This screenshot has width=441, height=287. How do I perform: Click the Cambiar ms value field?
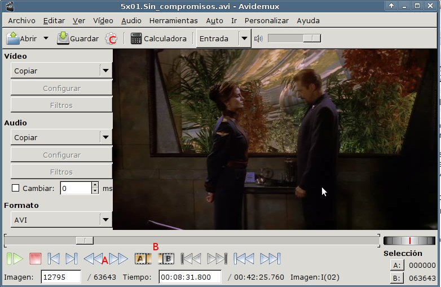[x=76, y=188]
